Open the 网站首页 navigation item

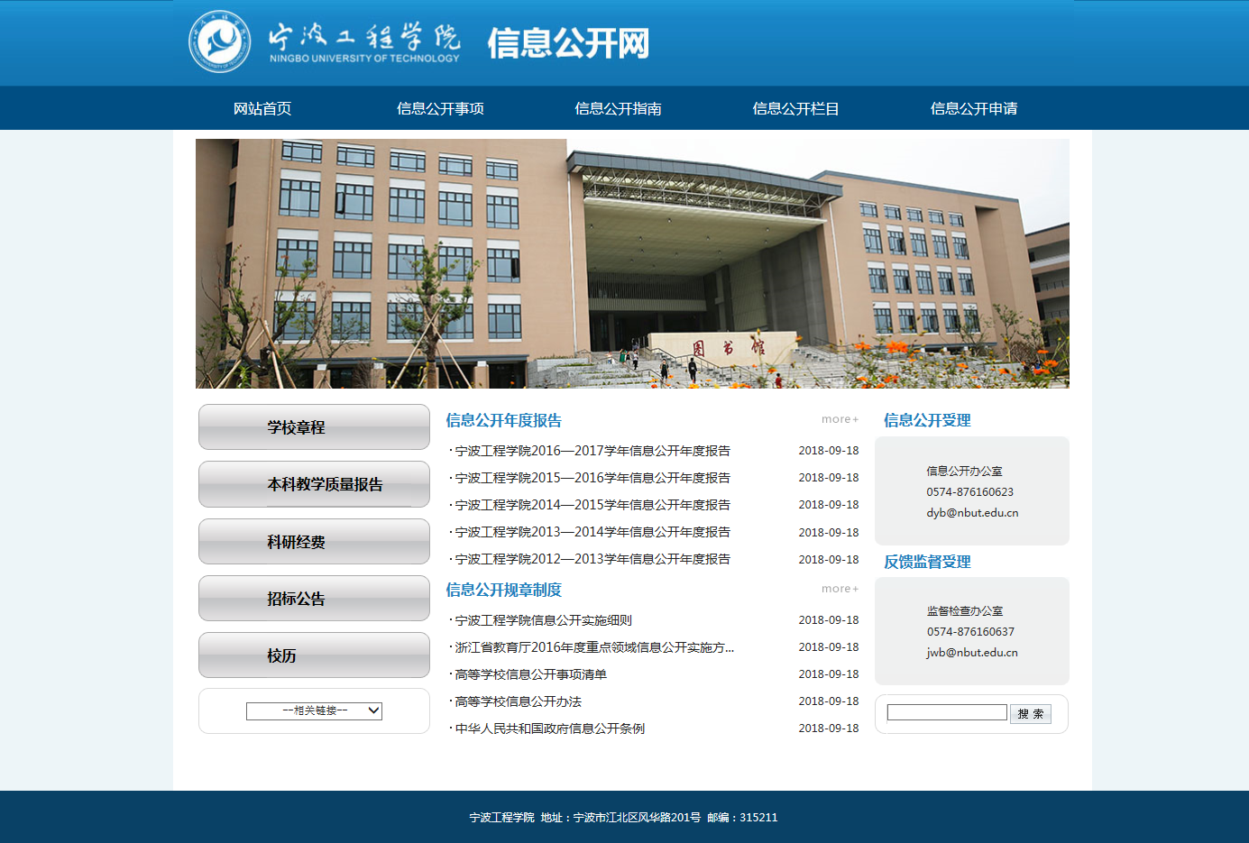click(262, 108)
